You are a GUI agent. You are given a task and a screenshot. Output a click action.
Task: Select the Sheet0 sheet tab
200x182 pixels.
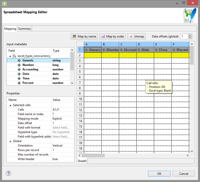point(82,161)
